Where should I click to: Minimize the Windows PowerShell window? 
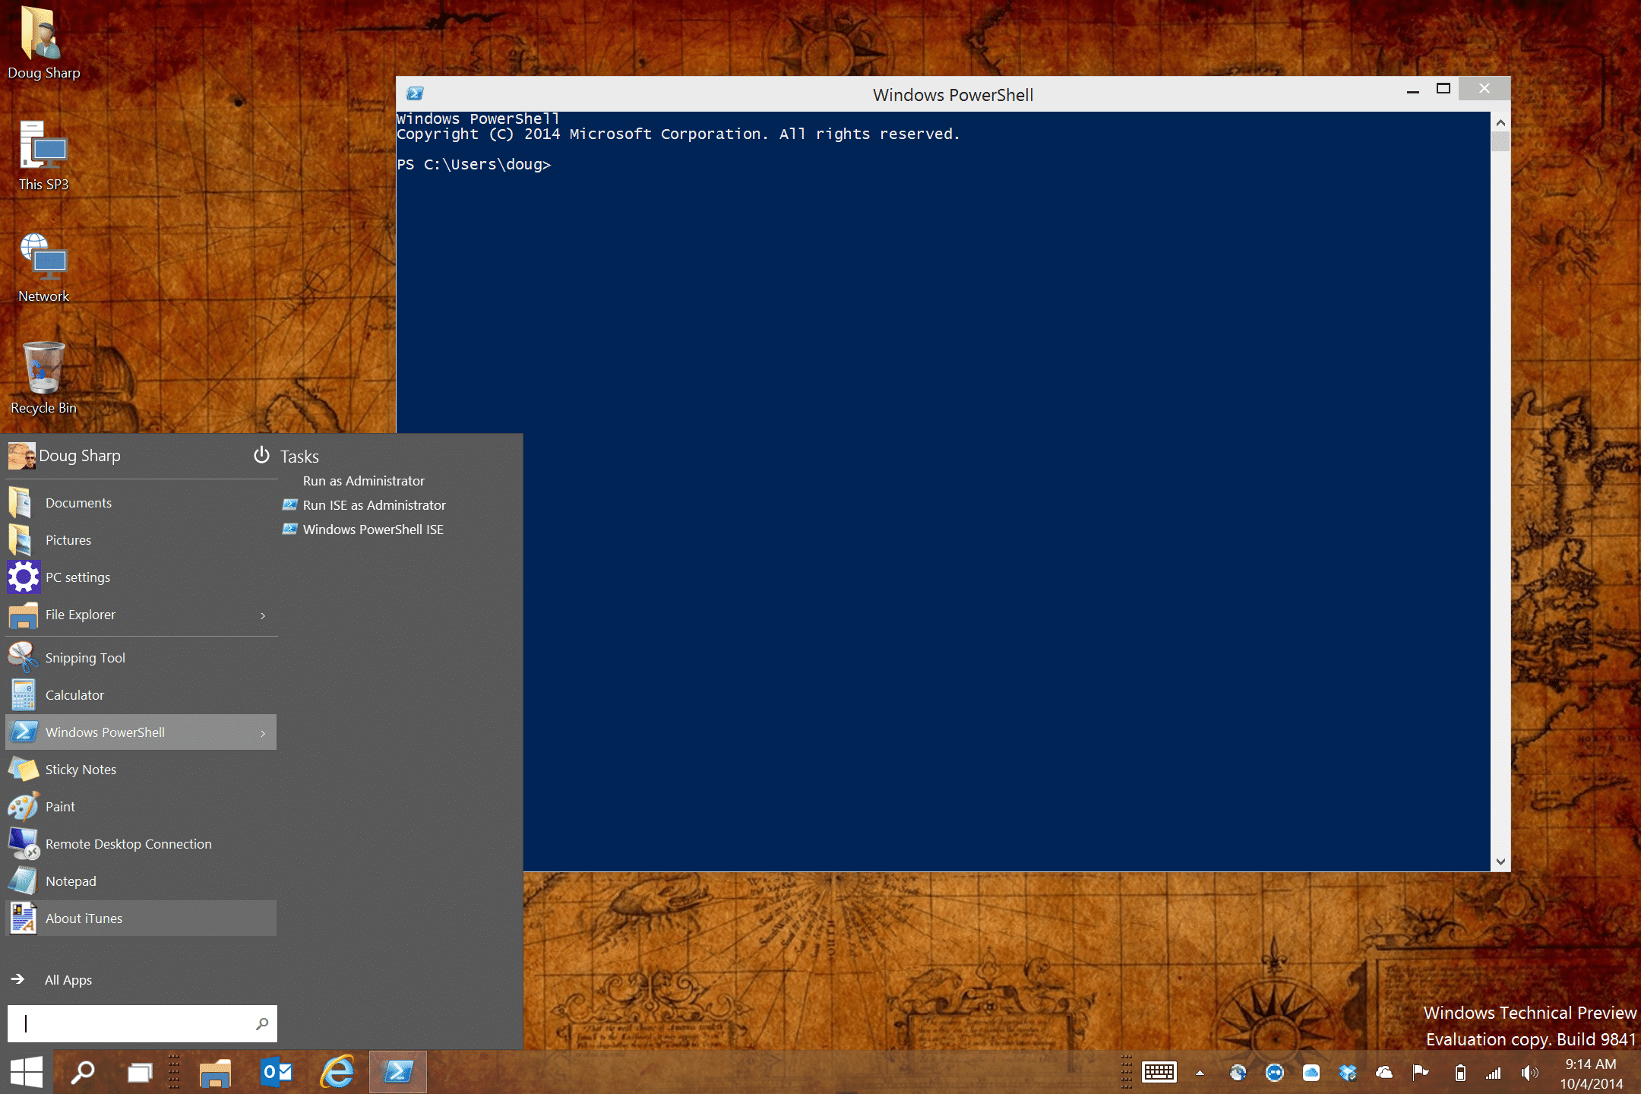click(x=1413, y=91)
